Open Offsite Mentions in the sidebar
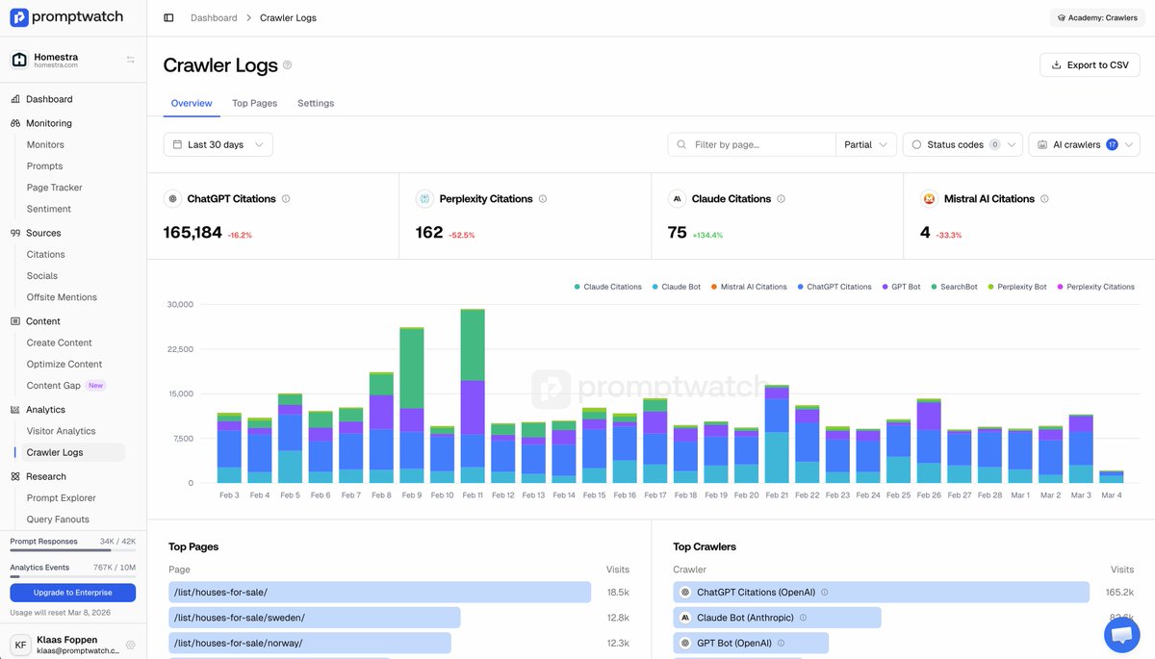The height and width of the screenshot is (659, 1155). (62, 297)
